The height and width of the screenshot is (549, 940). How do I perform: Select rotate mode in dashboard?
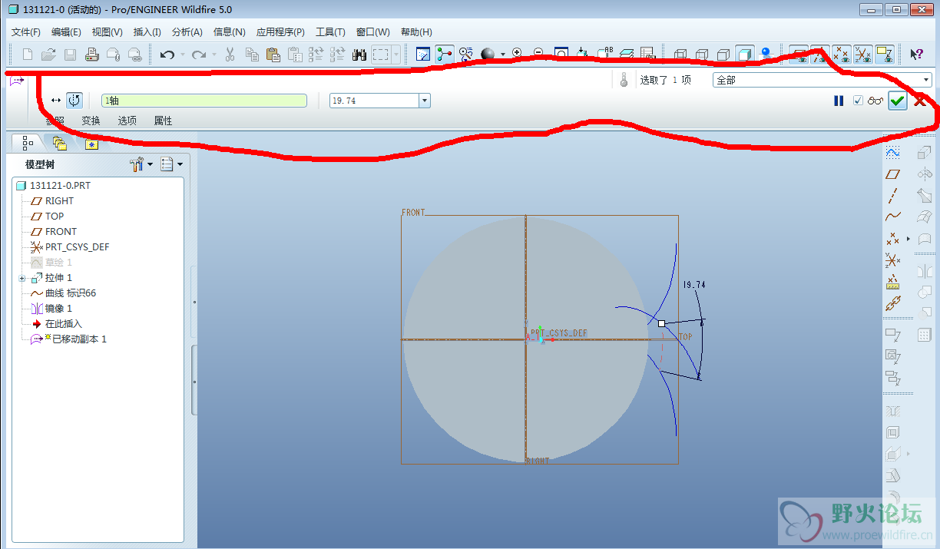tap(74, 101)
